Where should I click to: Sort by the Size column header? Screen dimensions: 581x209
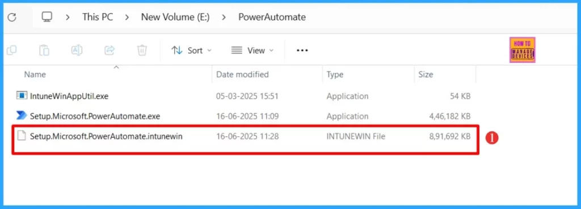tap(426, 74)
